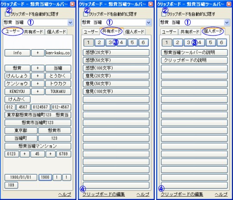Open クリップボードの編集 link in middle window
This screenshot has width=233, height=200.
click(x=104, y=194)
